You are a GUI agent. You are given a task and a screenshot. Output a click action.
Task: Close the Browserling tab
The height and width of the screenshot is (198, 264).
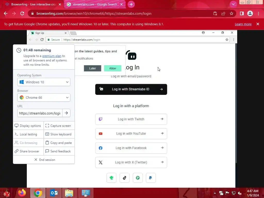pos(60,4)
